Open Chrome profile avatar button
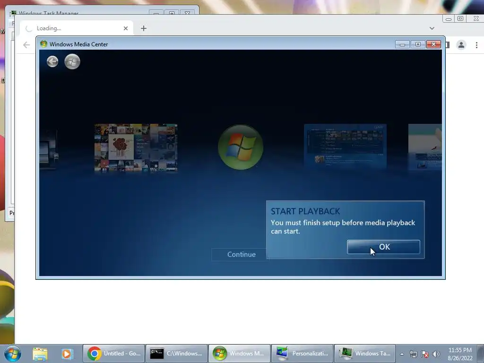484x363 pixels. tap(461, 45)
